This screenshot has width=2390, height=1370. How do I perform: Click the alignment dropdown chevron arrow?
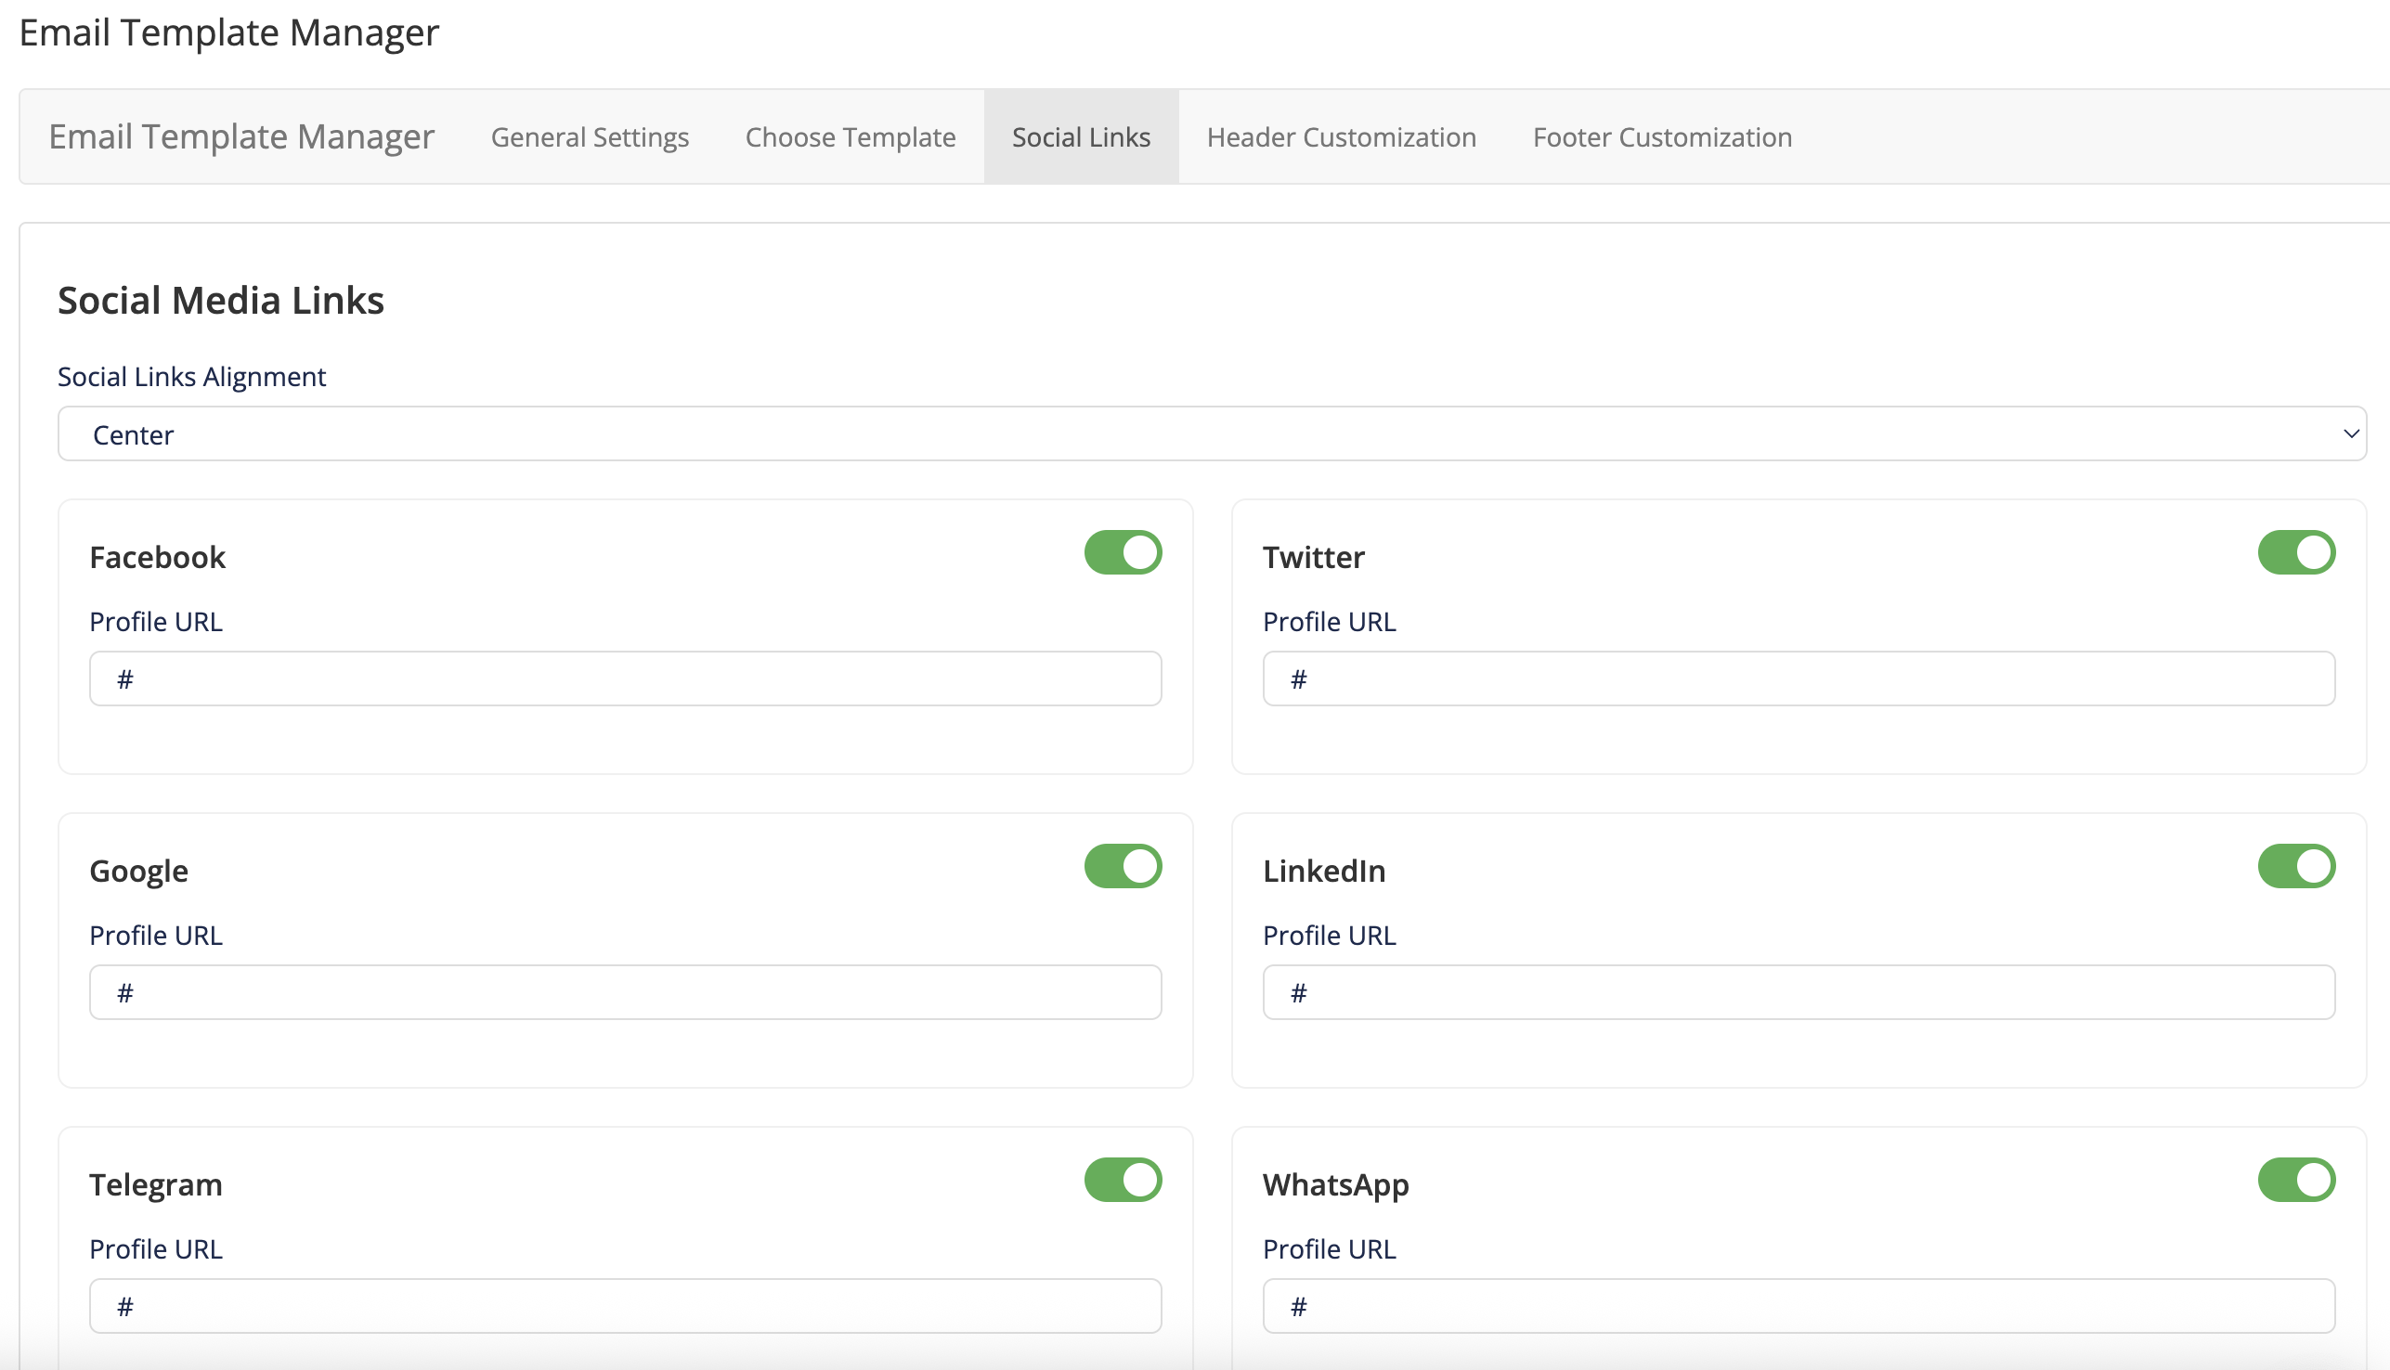point(2349,433)
